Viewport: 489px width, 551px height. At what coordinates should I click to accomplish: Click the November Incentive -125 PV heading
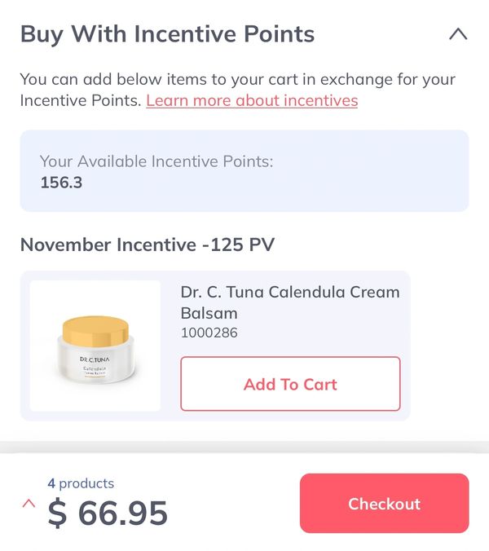[x=147, y=245]
